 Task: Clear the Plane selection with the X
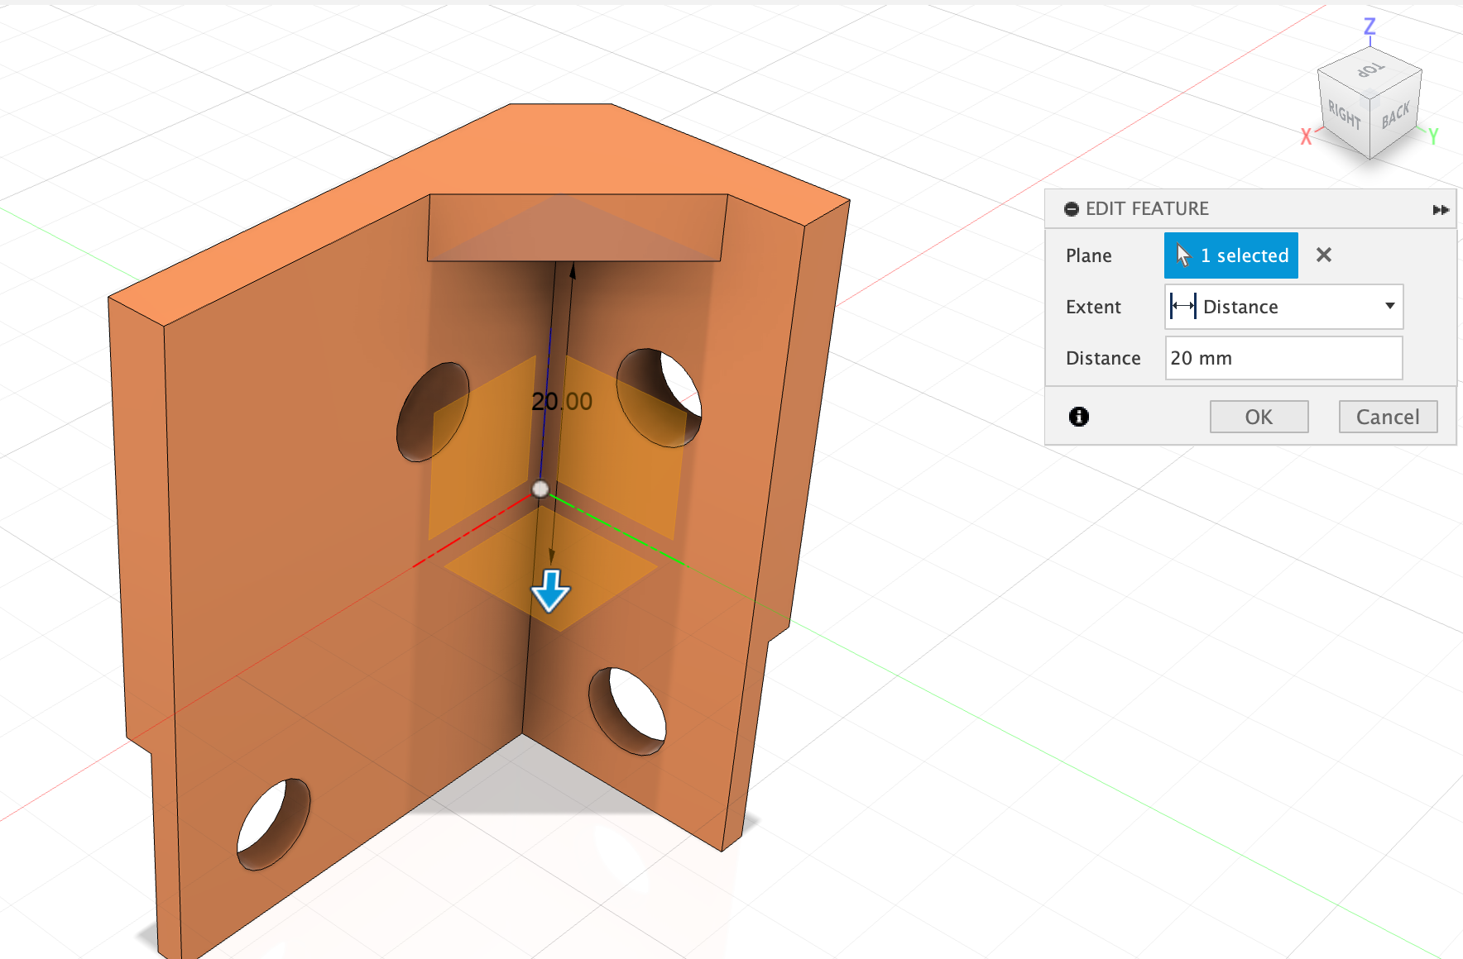point(1324,255)
